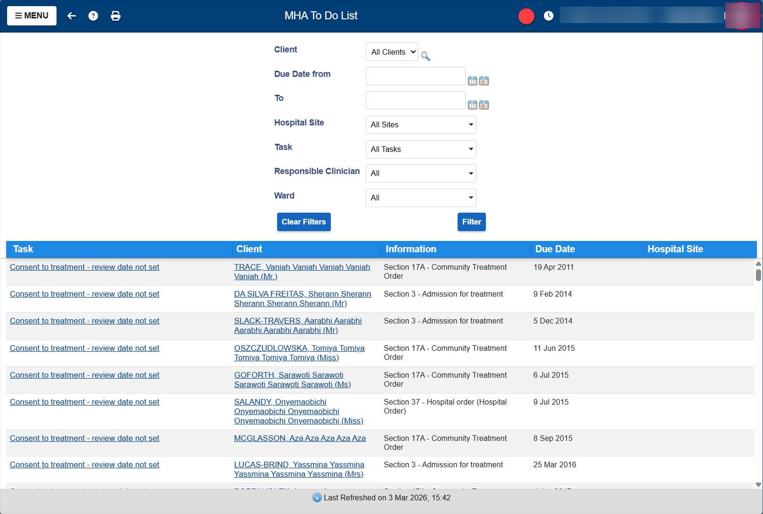The height and width of the screenshot is (514, 763).
Task: Open client OSZCZUDLOWSKA, Tomiya link
Action: pos(299,353)
